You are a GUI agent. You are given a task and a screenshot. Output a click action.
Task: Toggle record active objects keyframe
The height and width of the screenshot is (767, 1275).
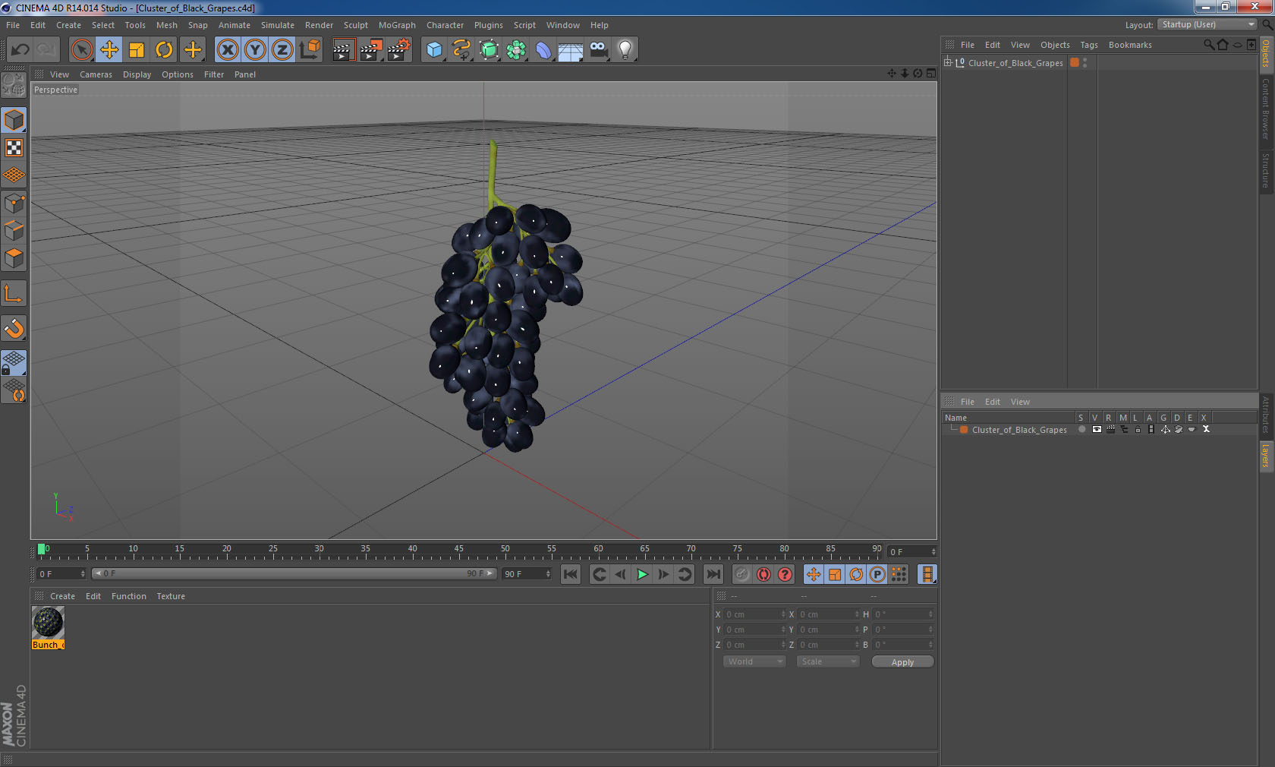(742, 574)
